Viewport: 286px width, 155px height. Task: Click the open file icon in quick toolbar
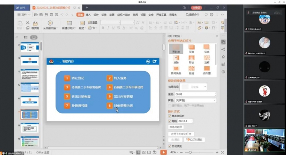point(36,15)
